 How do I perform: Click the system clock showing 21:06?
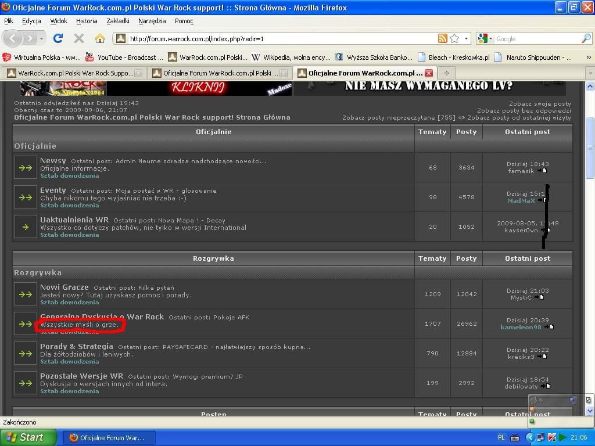(579, 438)
